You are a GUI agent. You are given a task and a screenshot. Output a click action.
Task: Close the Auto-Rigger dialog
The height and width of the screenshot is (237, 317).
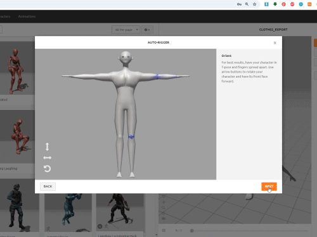[275, 43]
